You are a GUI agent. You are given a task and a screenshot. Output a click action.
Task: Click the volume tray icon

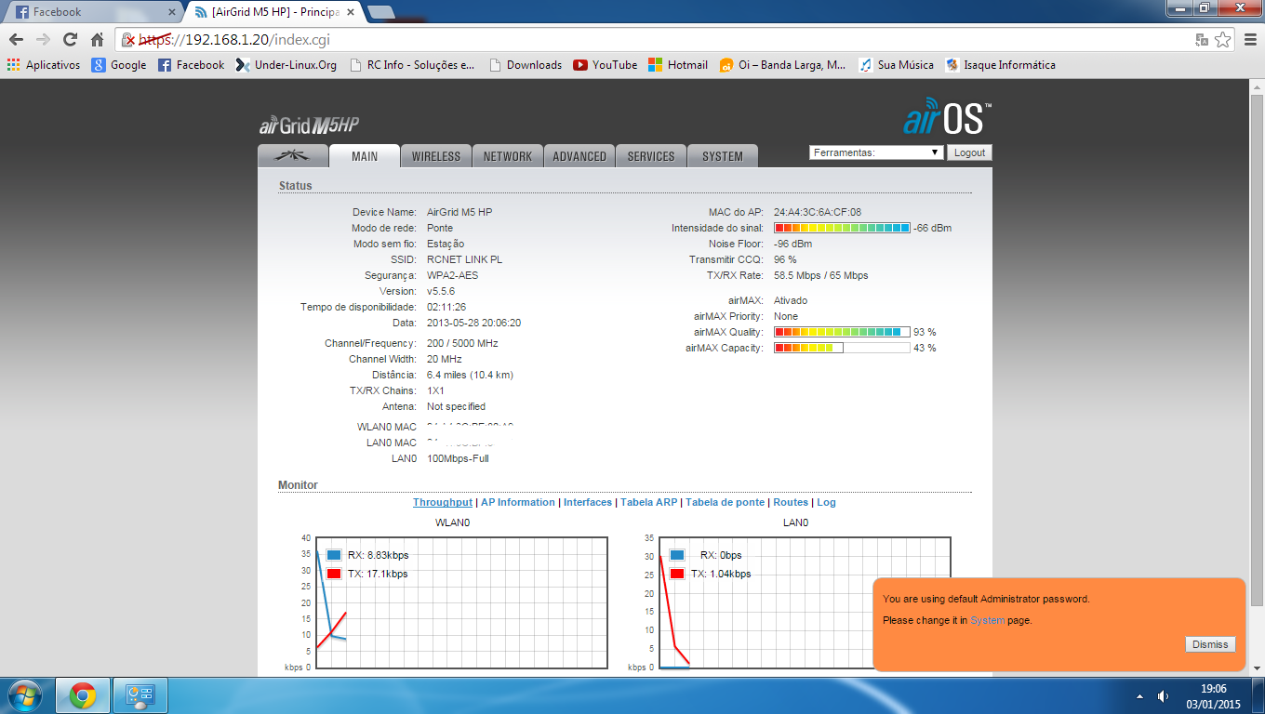pyautogui.click(x=1162, y=695)
